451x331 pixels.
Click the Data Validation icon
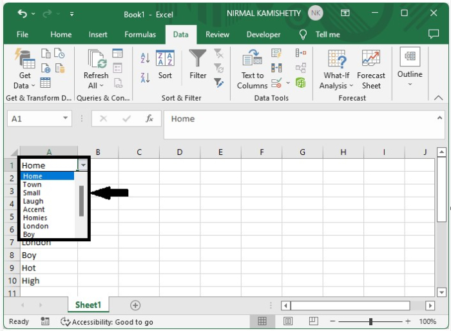(276, 83)
